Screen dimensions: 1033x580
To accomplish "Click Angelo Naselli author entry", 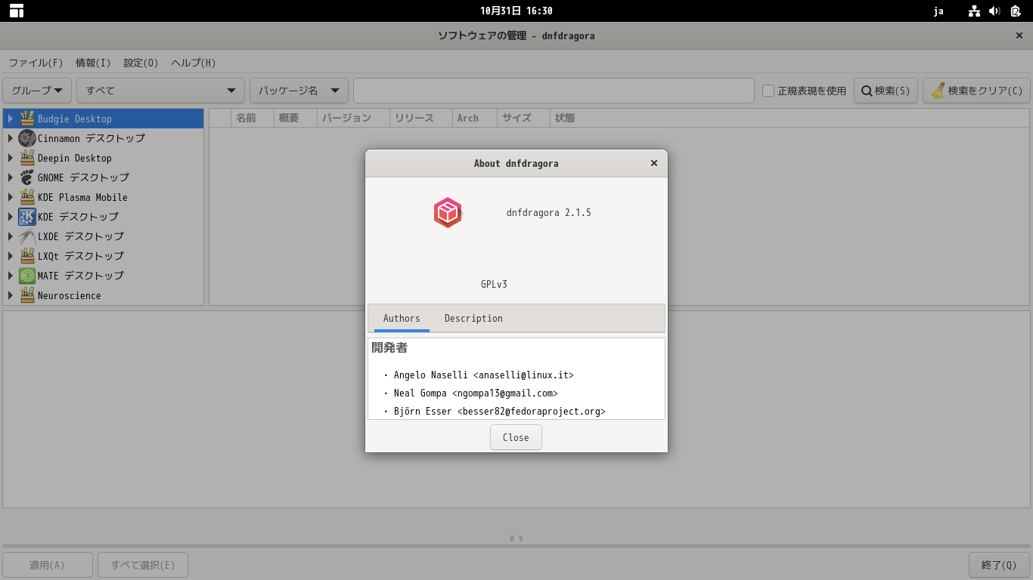I will pyautogui.click(x=484, y=375).
